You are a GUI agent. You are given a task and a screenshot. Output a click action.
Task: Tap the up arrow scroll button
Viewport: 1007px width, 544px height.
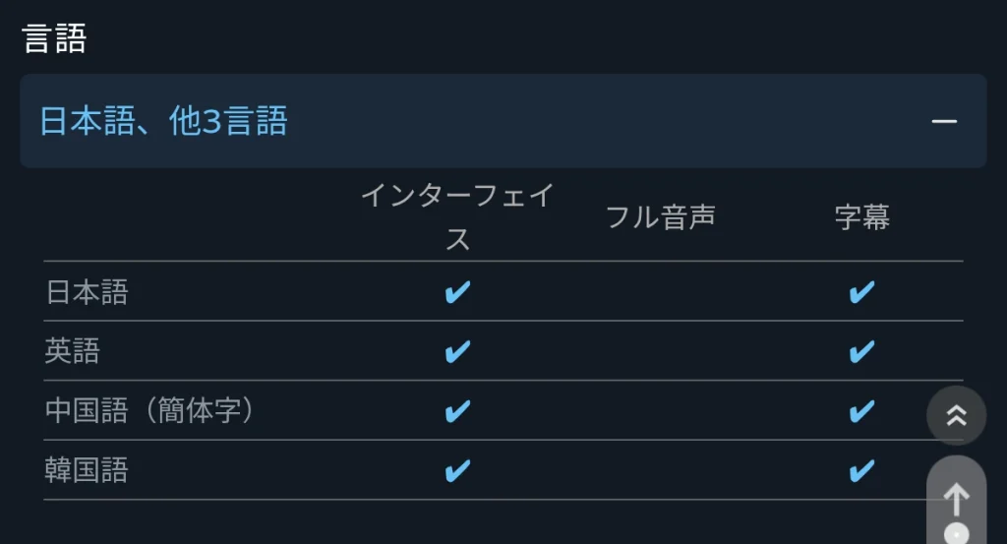(x=956, y=501)
